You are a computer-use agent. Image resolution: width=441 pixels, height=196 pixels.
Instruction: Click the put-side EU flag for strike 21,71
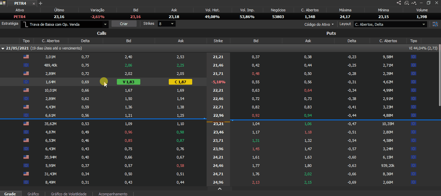click(x=414, y=74)
